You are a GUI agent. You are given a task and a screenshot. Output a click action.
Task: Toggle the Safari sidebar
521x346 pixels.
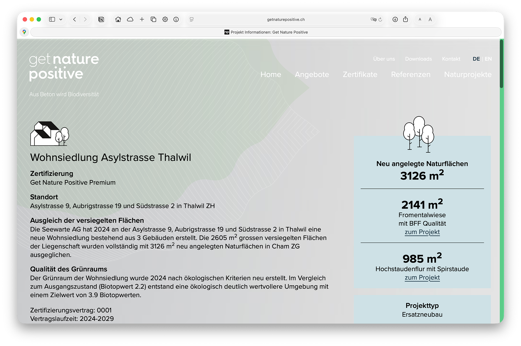[52, 19]
